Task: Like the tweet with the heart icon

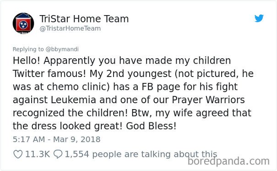Action: pyautogui.click(x=18, y=154)
